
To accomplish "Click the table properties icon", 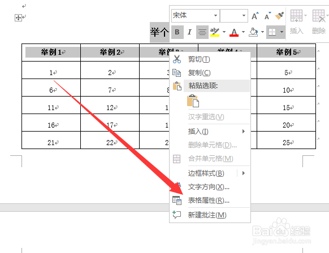I will (177, 200).
